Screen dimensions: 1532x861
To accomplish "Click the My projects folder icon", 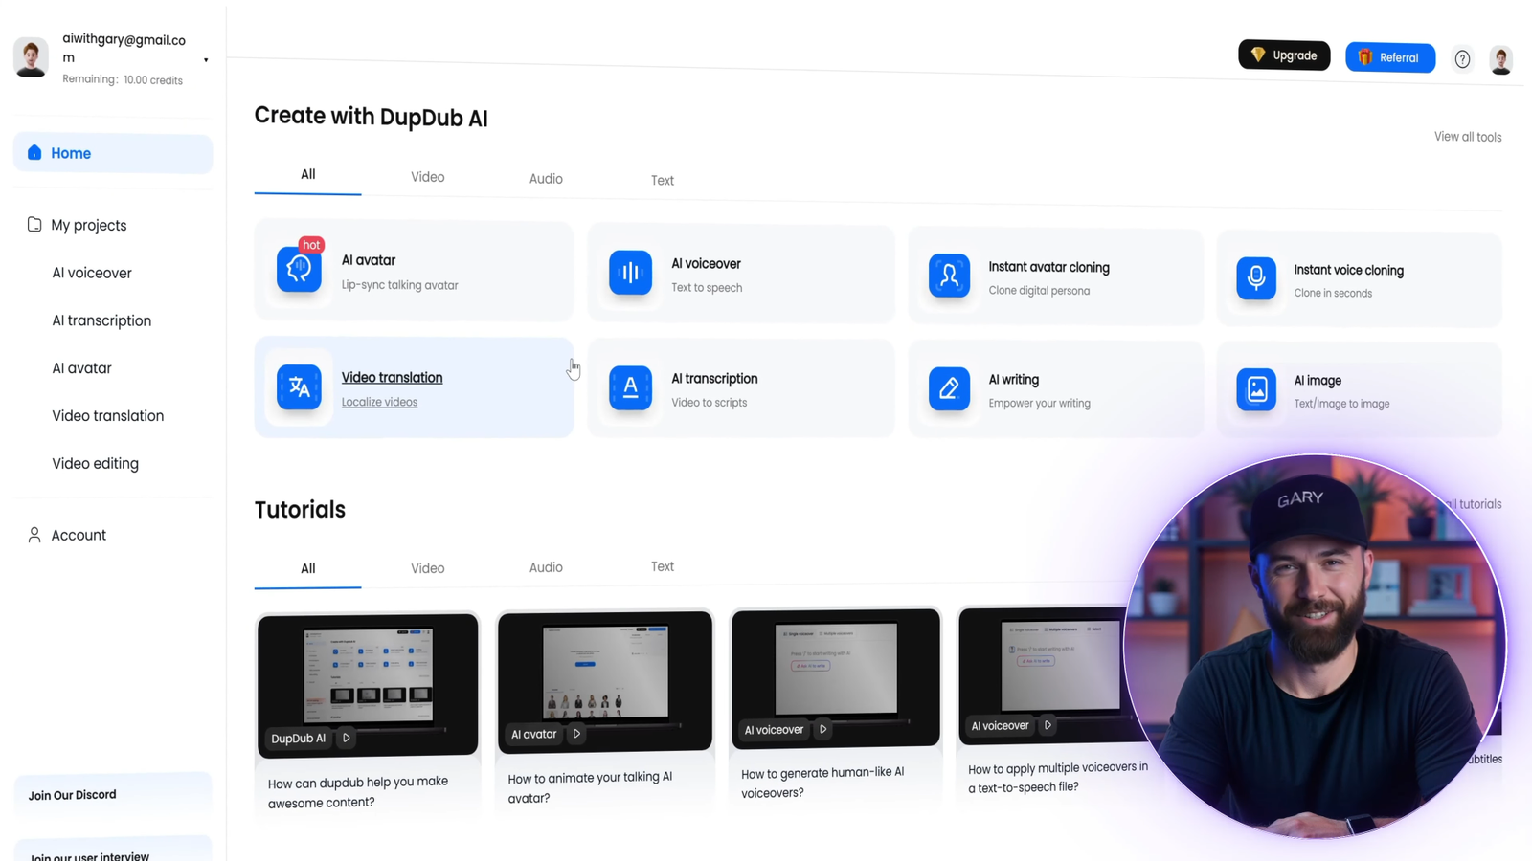I will pos(34,225).
